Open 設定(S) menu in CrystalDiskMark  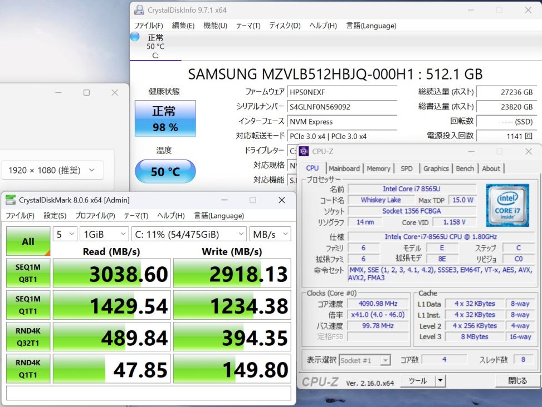click(x=55, y=216)
